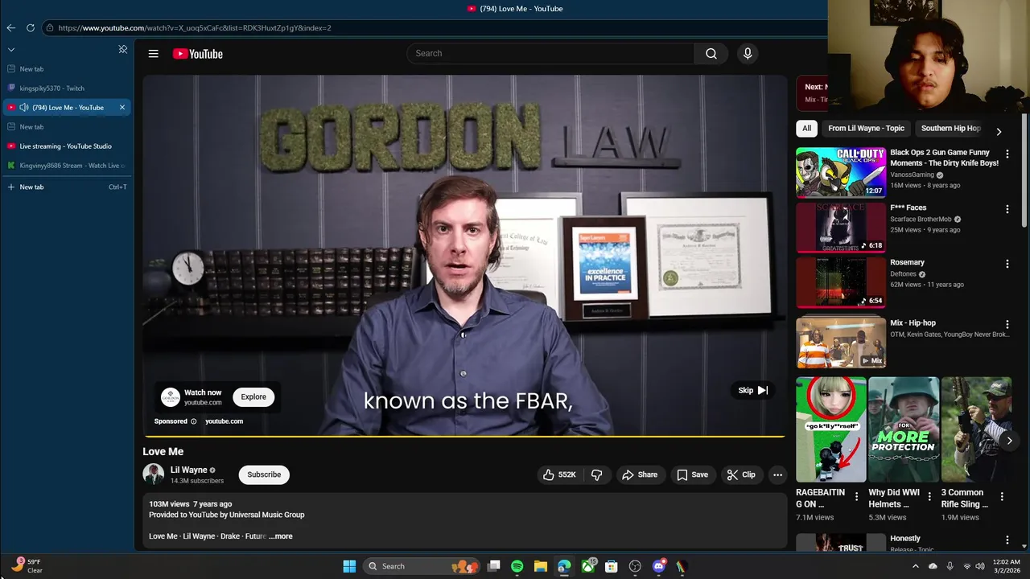Open Discord from the taskbar
Screen dimensions: 1030x579
pos(659,566)
